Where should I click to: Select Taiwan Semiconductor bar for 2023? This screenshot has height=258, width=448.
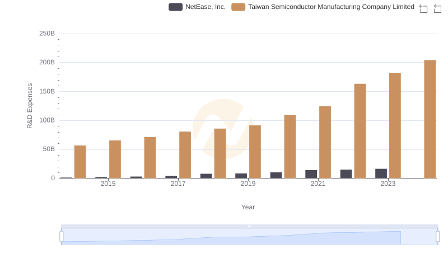click(x=395, y=125)
